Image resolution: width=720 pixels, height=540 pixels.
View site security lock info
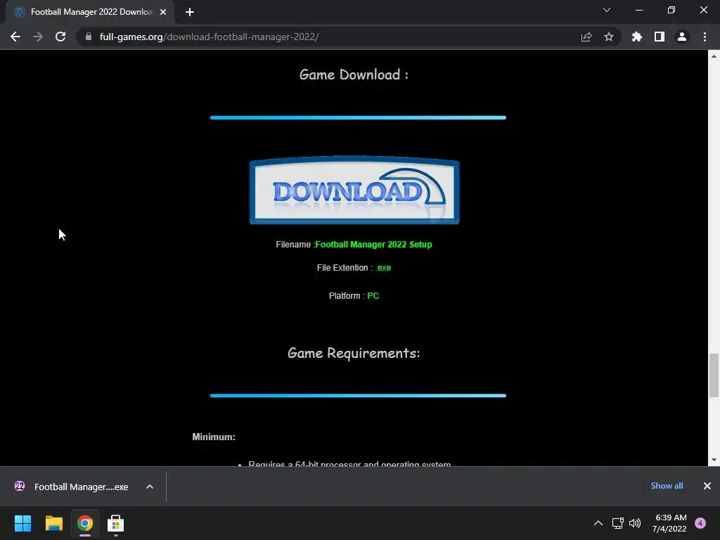[89, 37]
